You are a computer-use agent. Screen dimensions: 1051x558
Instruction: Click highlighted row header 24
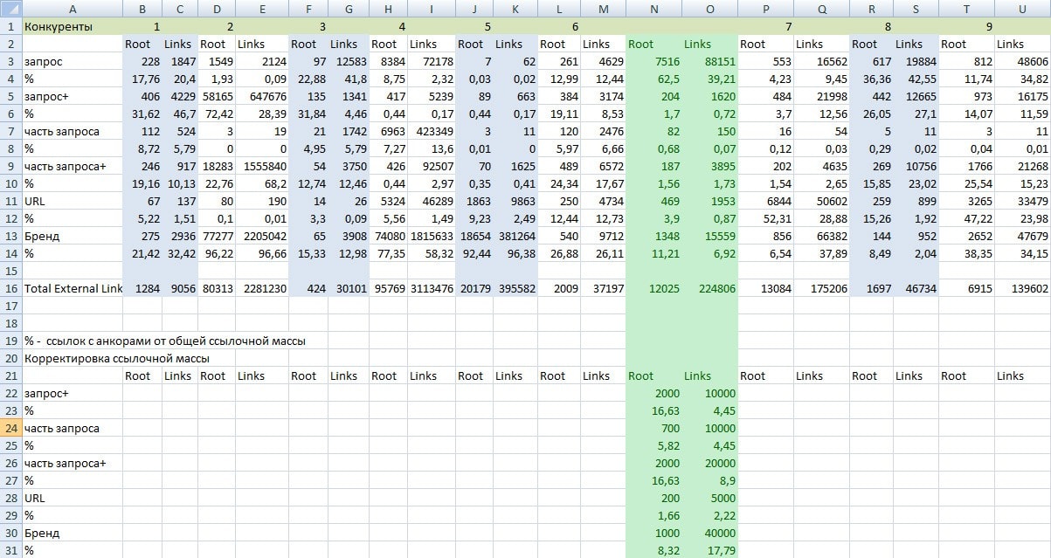[10, 428]
